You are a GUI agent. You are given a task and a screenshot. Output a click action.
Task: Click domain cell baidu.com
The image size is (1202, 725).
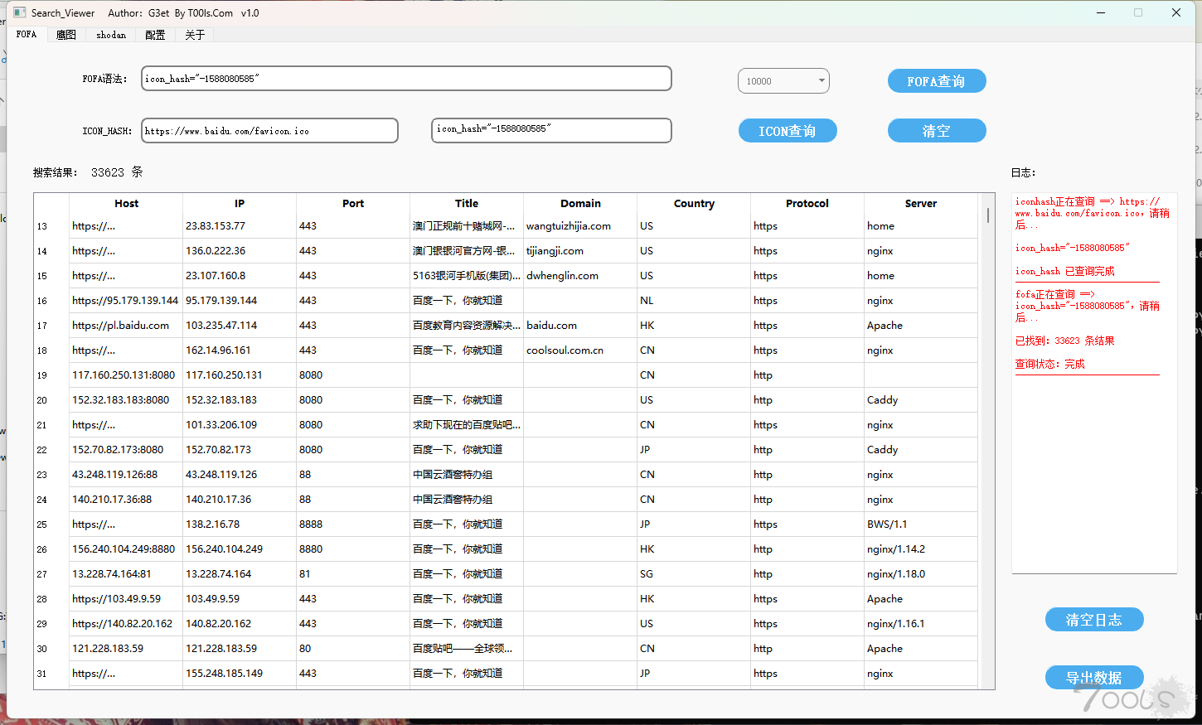point(580,326)
